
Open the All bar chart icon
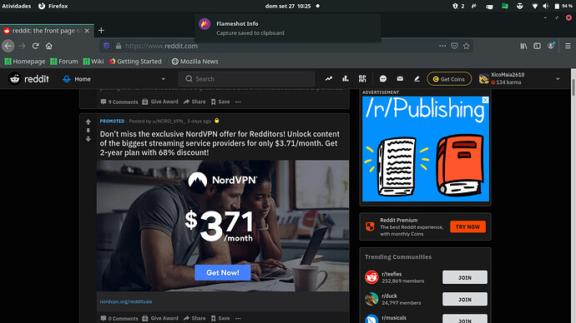coord(346,79)
